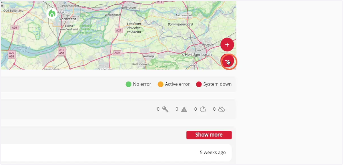Viewport: 343px width, 165px height.
Task: Open the Show more button
Action: (x=209, y=135)
